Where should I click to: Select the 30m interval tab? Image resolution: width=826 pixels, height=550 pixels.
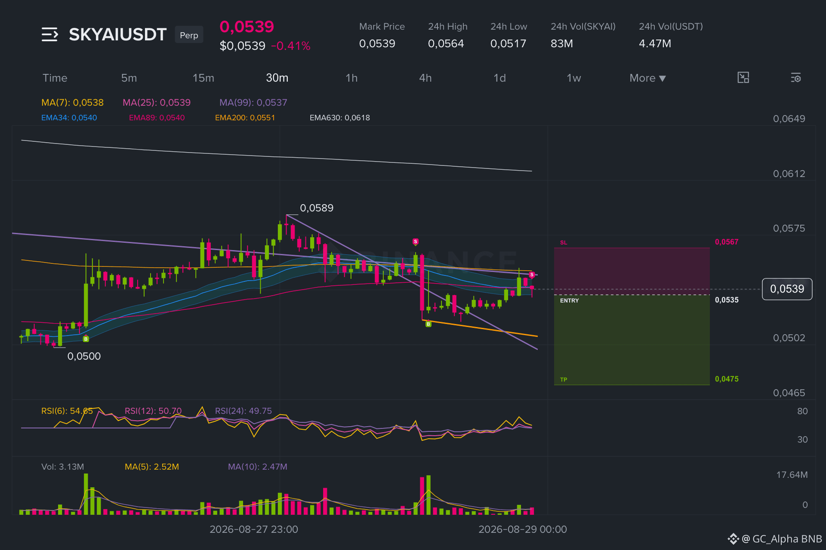tap(277, 78)
